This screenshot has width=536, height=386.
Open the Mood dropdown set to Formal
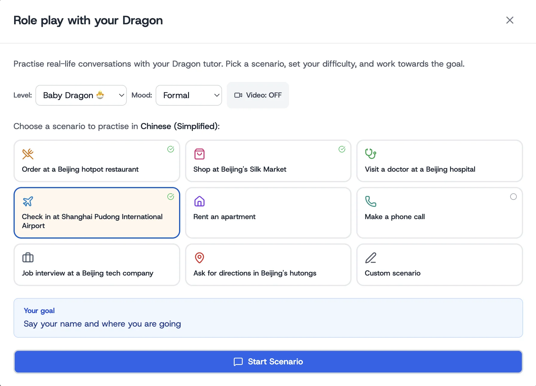189,95
